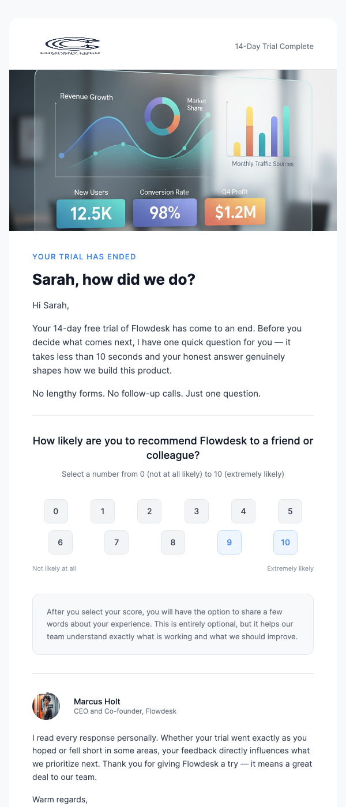Click the company logo at the top
The height and width of the screenshot is (807, 346).
tap(70, 46)
